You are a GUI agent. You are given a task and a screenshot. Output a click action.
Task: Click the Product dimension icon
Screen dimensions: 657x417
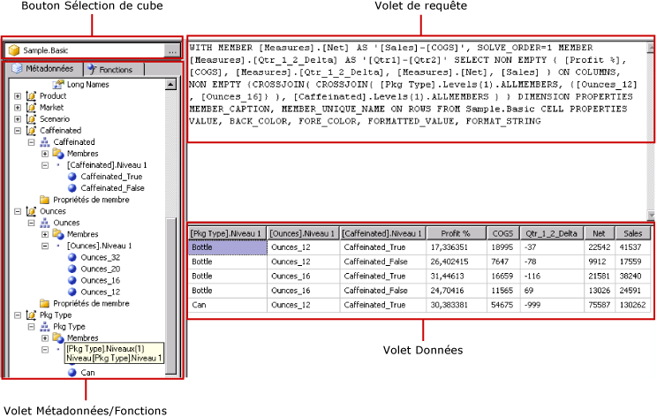31,96
